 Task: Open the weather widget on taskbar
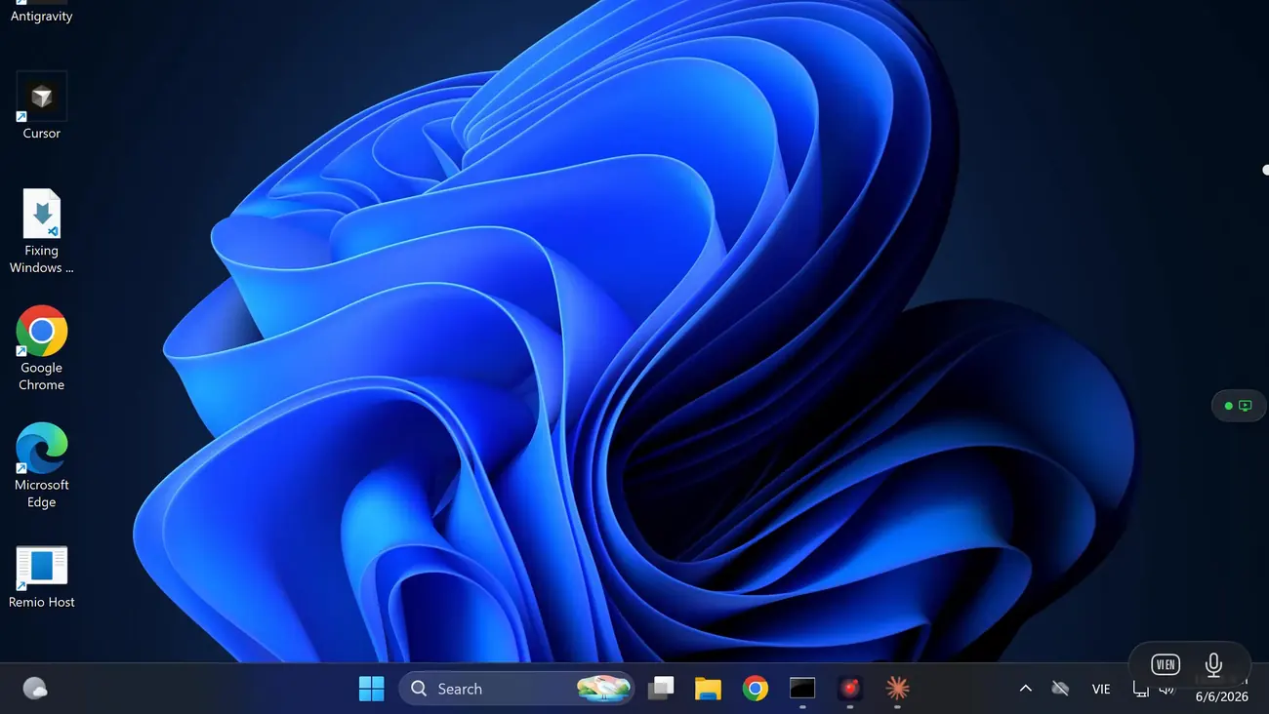[x=35, y=689]
